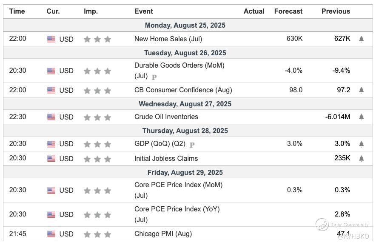This screenshot has height=245, width=376.
Task: Click the Imp. column header
Action: click(90, 11)
